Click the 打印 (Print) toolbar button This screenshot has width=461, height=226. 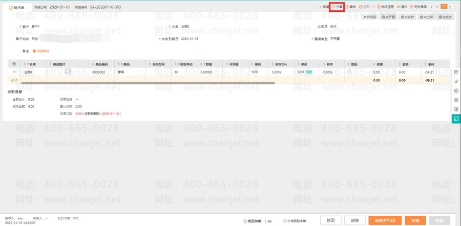364,7
